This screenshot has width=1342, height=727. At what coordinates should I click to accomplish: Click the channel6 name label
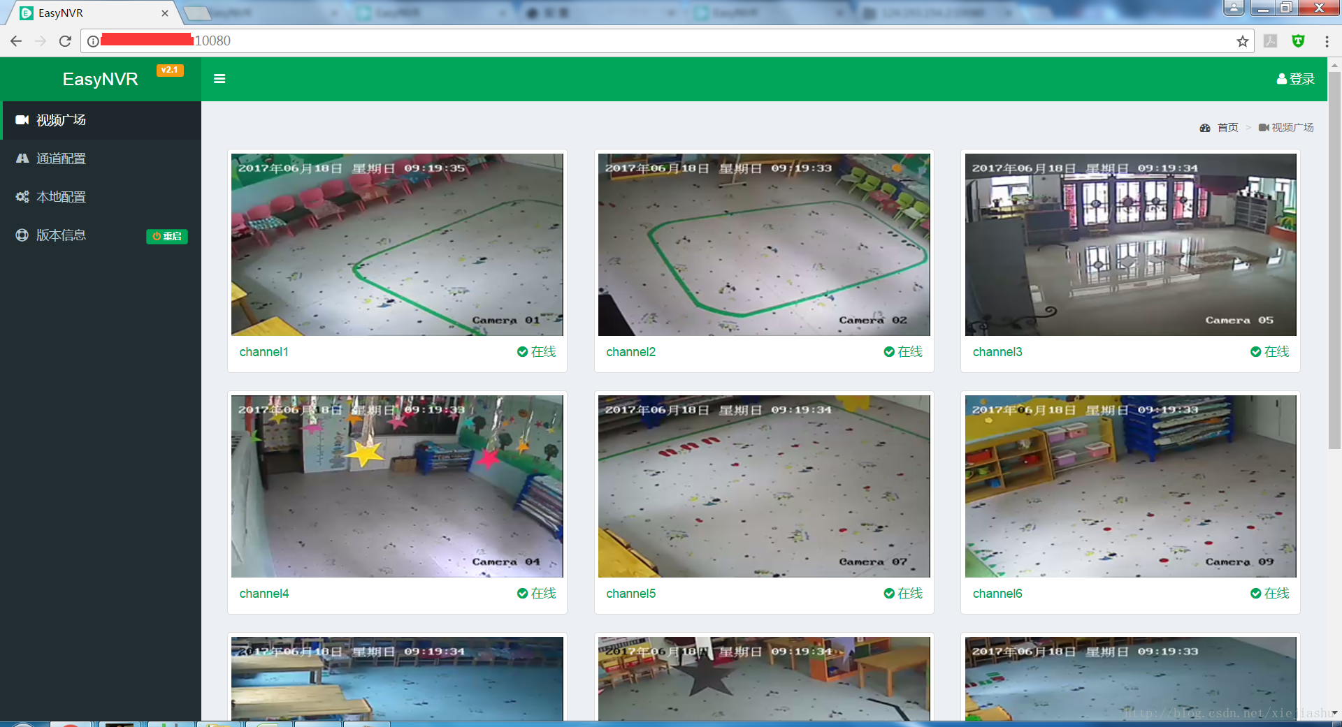(x=997, y=594)
